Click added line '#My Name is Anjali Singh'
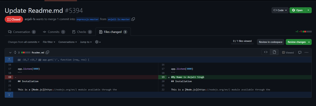 187,77
